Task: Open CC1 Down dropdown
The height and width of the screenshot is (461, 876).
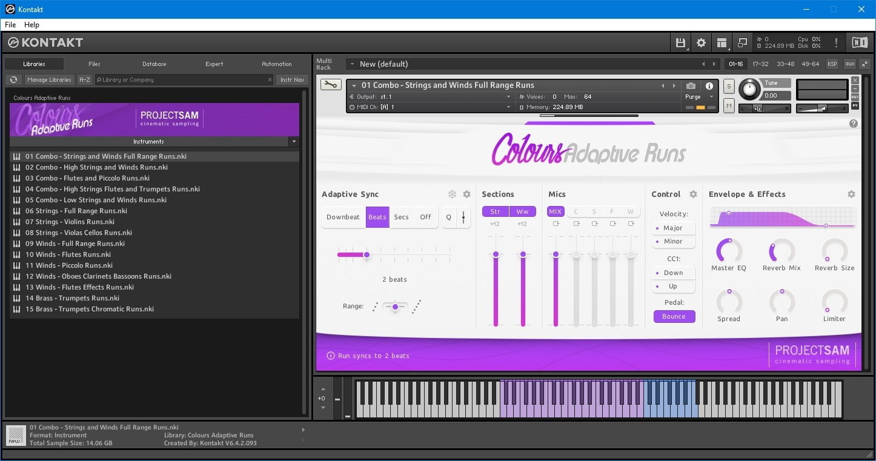Action: click(x=674, y=273)
